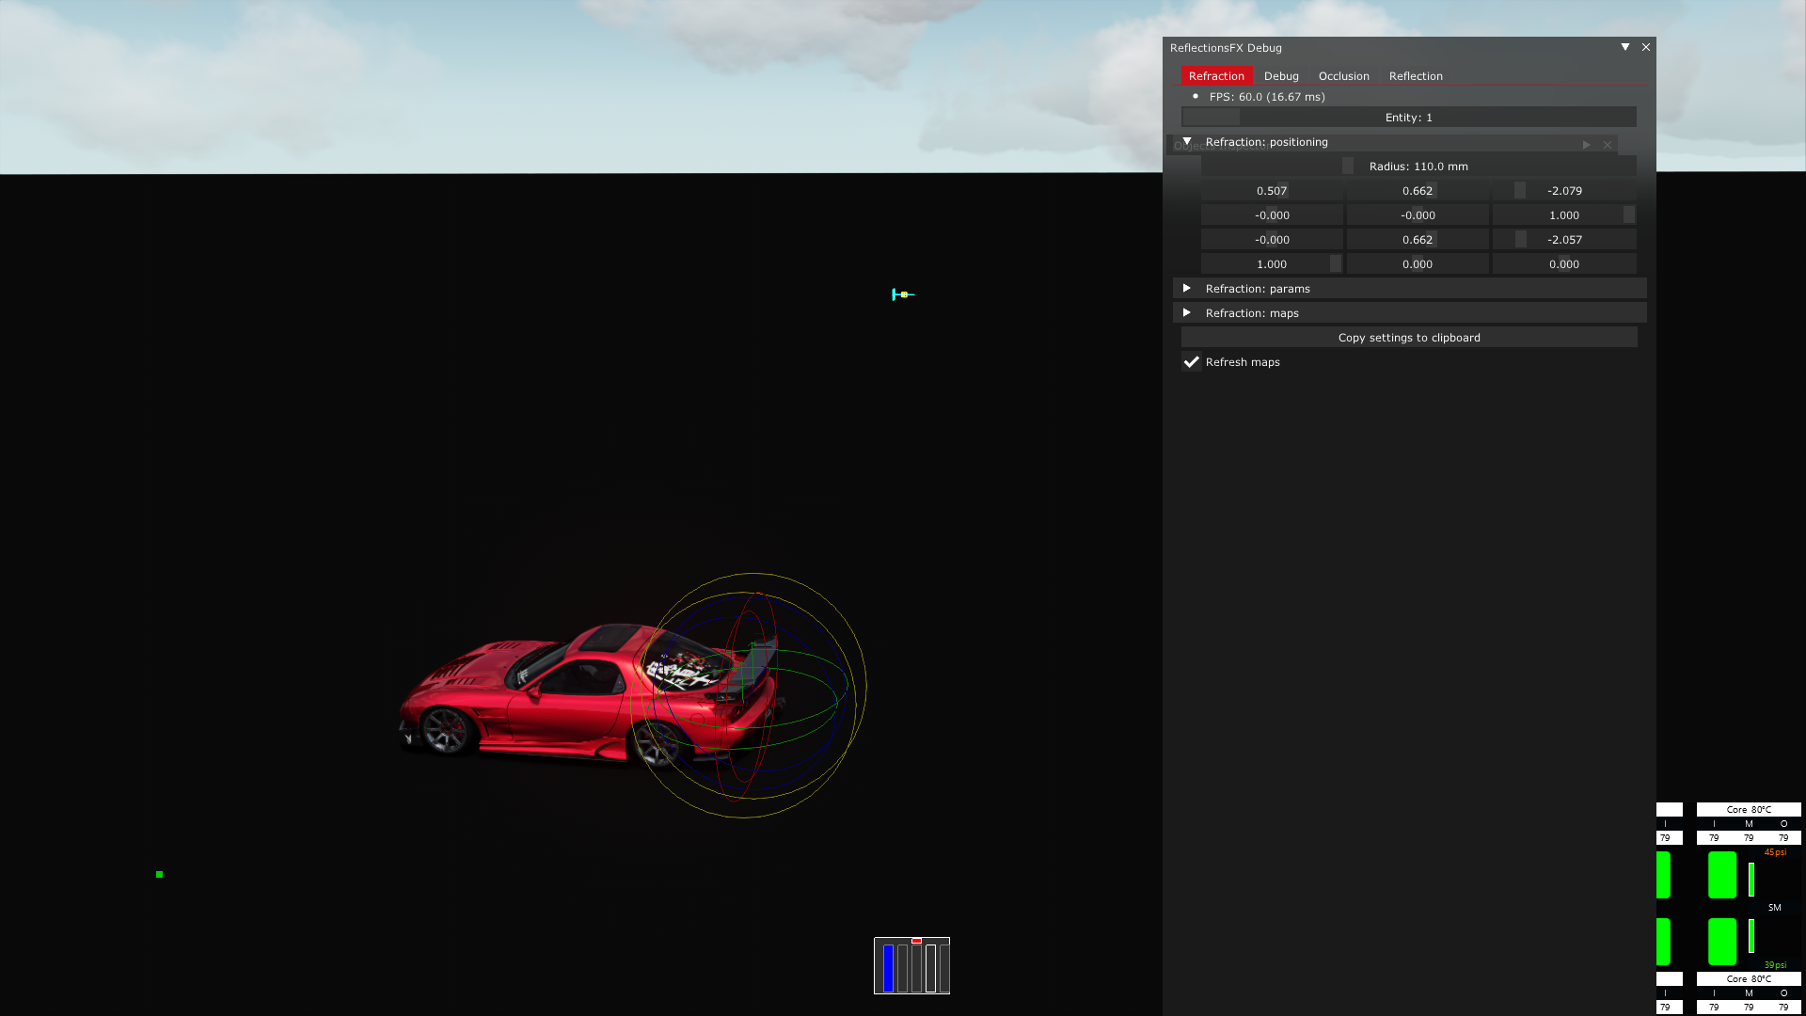Expand the Refraction: maps section
1806x1016 pixels.
point(1187,312)
